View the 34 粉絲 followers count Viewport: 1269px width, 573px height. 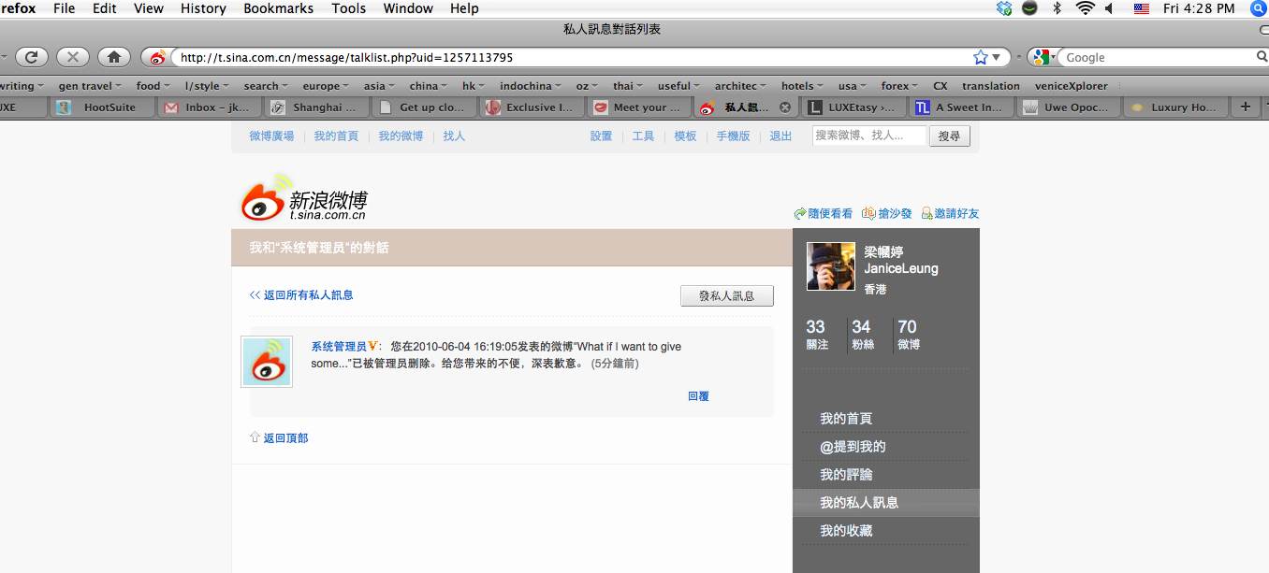tap(862, 335)
